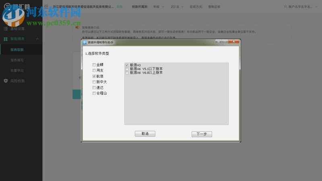Click the 智能填表 grid icon
Viewport: 322px width, 181px height.
6,39
